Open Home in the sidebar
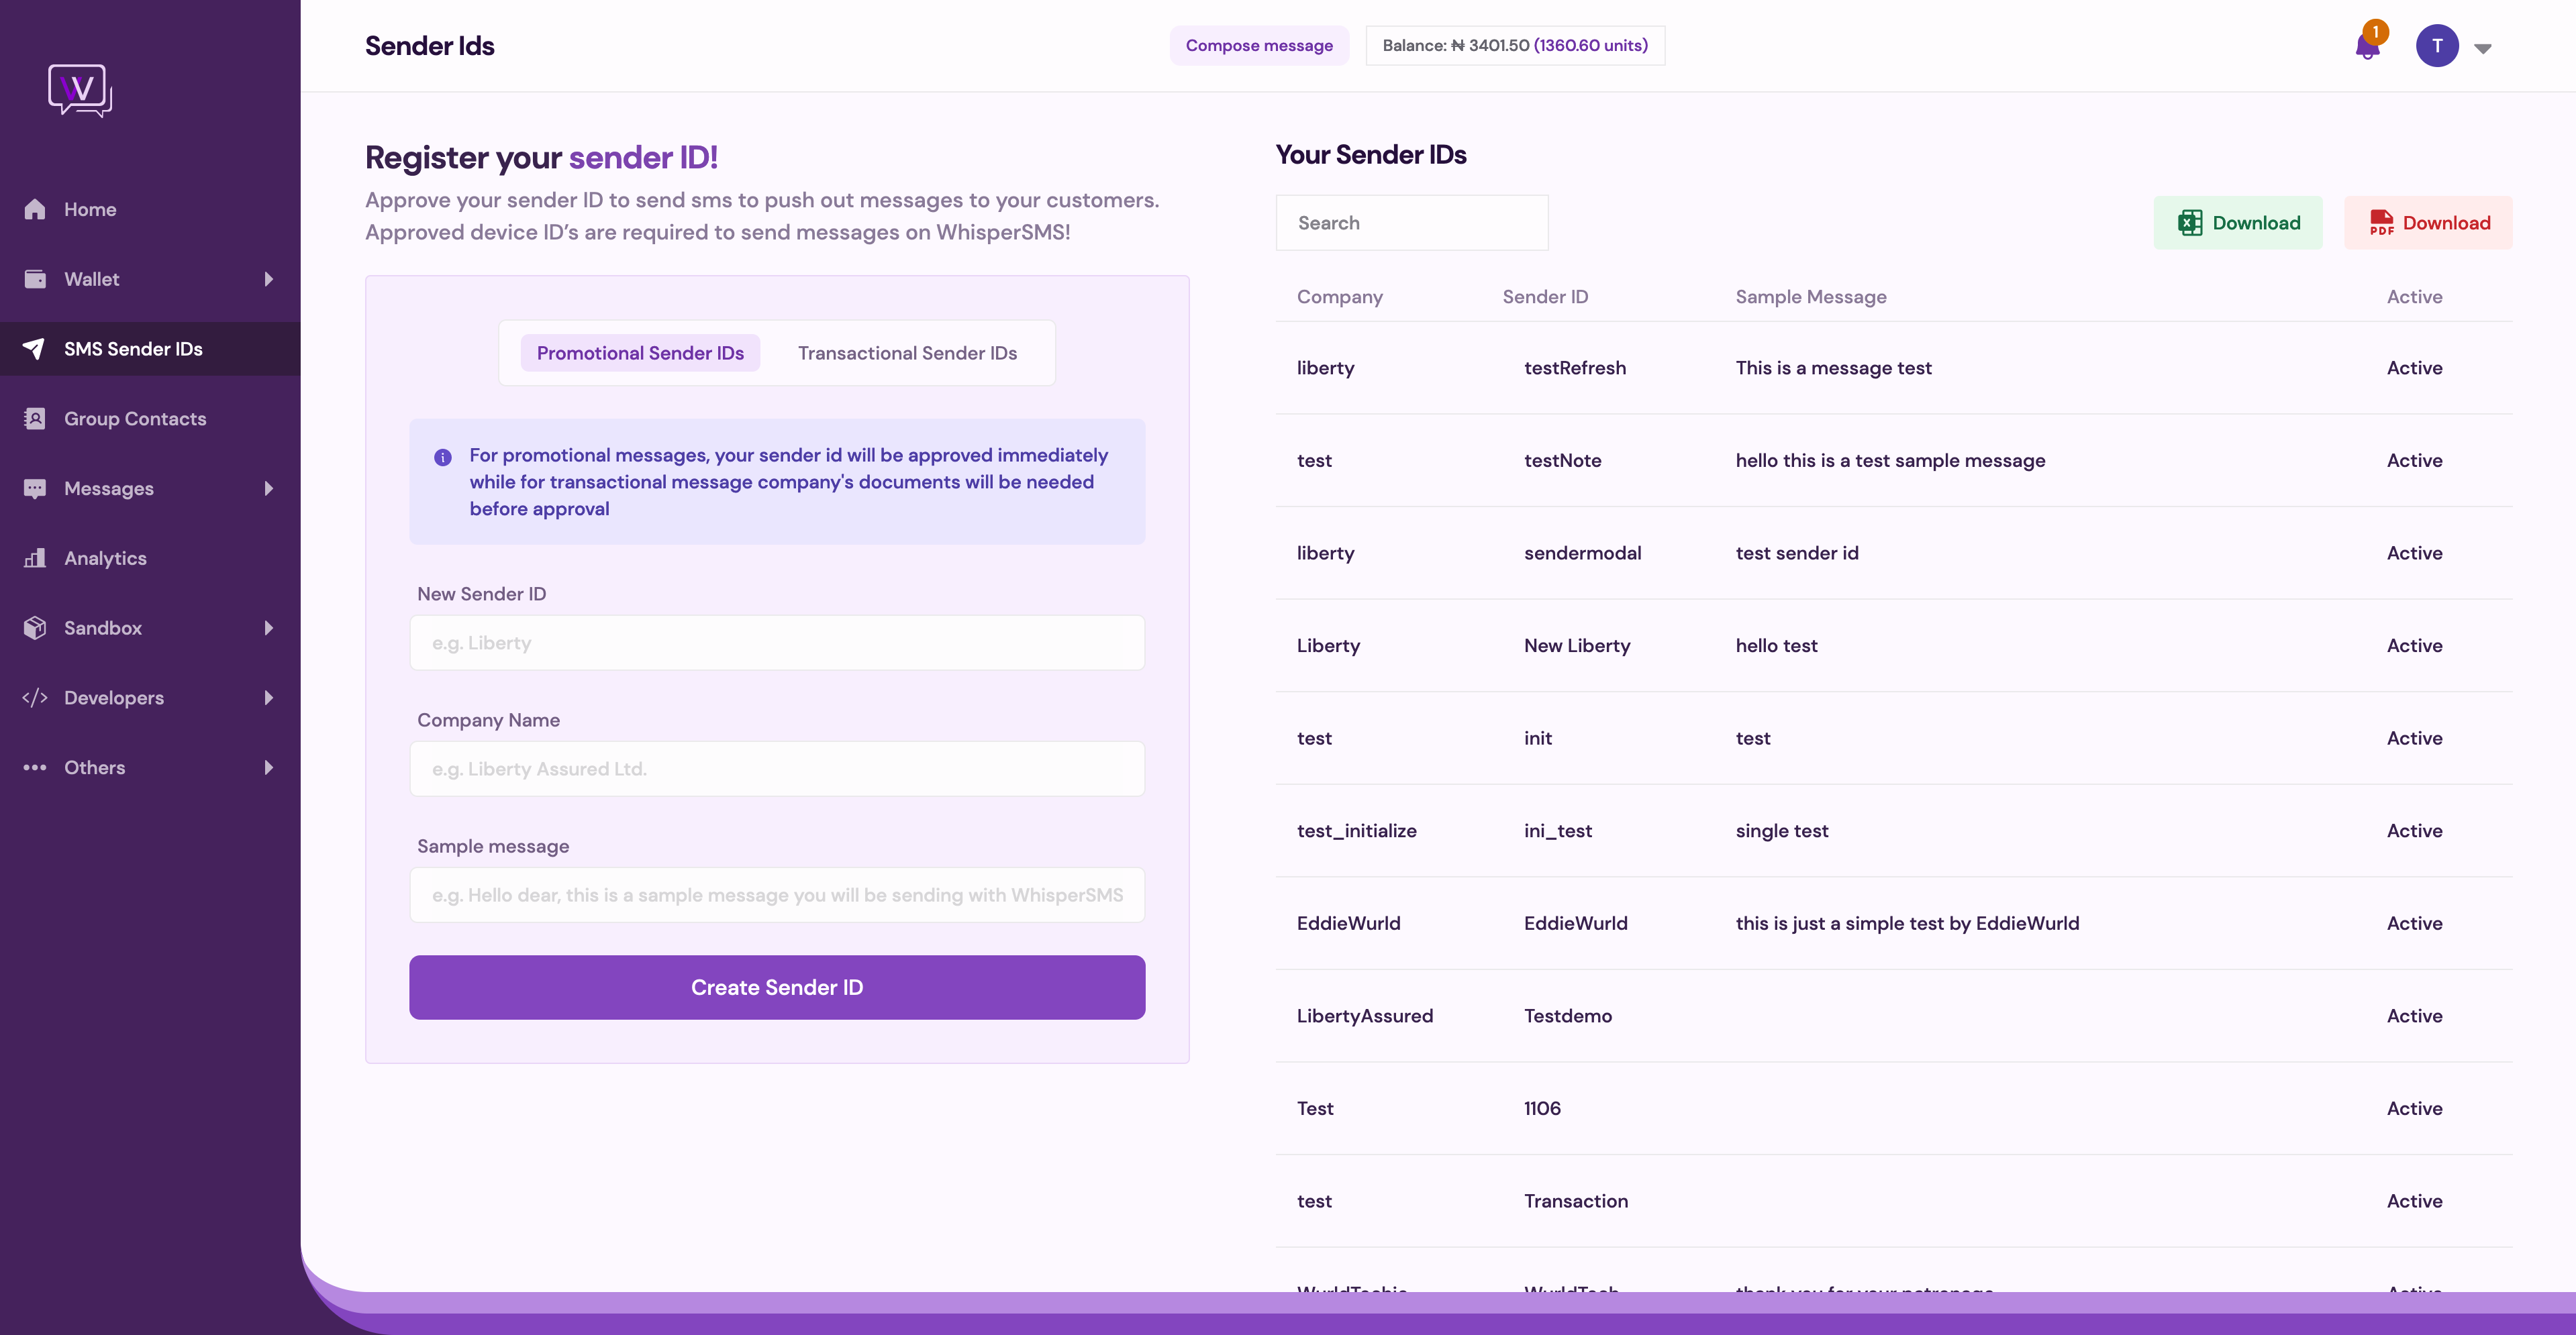The height and width of the screenshot is (1335, 2576). click(150, 209)
